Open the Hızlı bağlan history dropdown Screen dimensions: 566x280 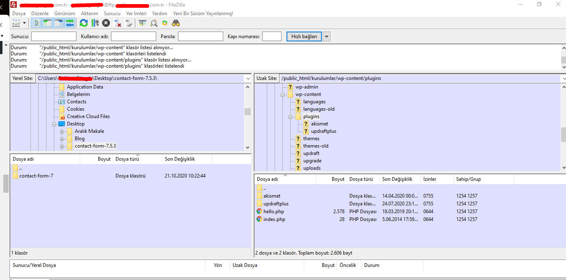click(327, 36)
